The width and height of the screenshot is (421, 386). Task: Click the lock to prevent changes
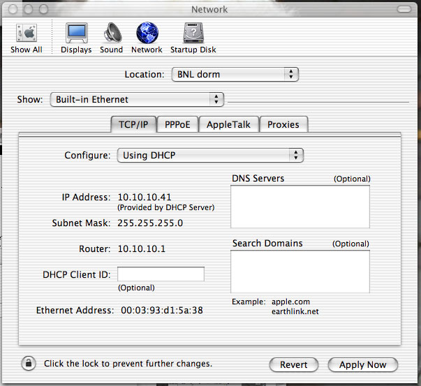coord(29,364)
